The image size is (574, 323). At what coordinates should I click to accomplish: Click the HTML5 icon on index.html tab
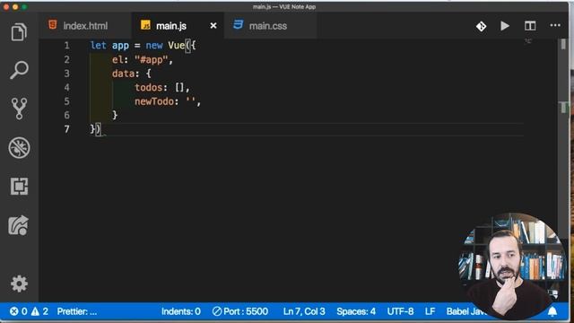pos(53,25)
